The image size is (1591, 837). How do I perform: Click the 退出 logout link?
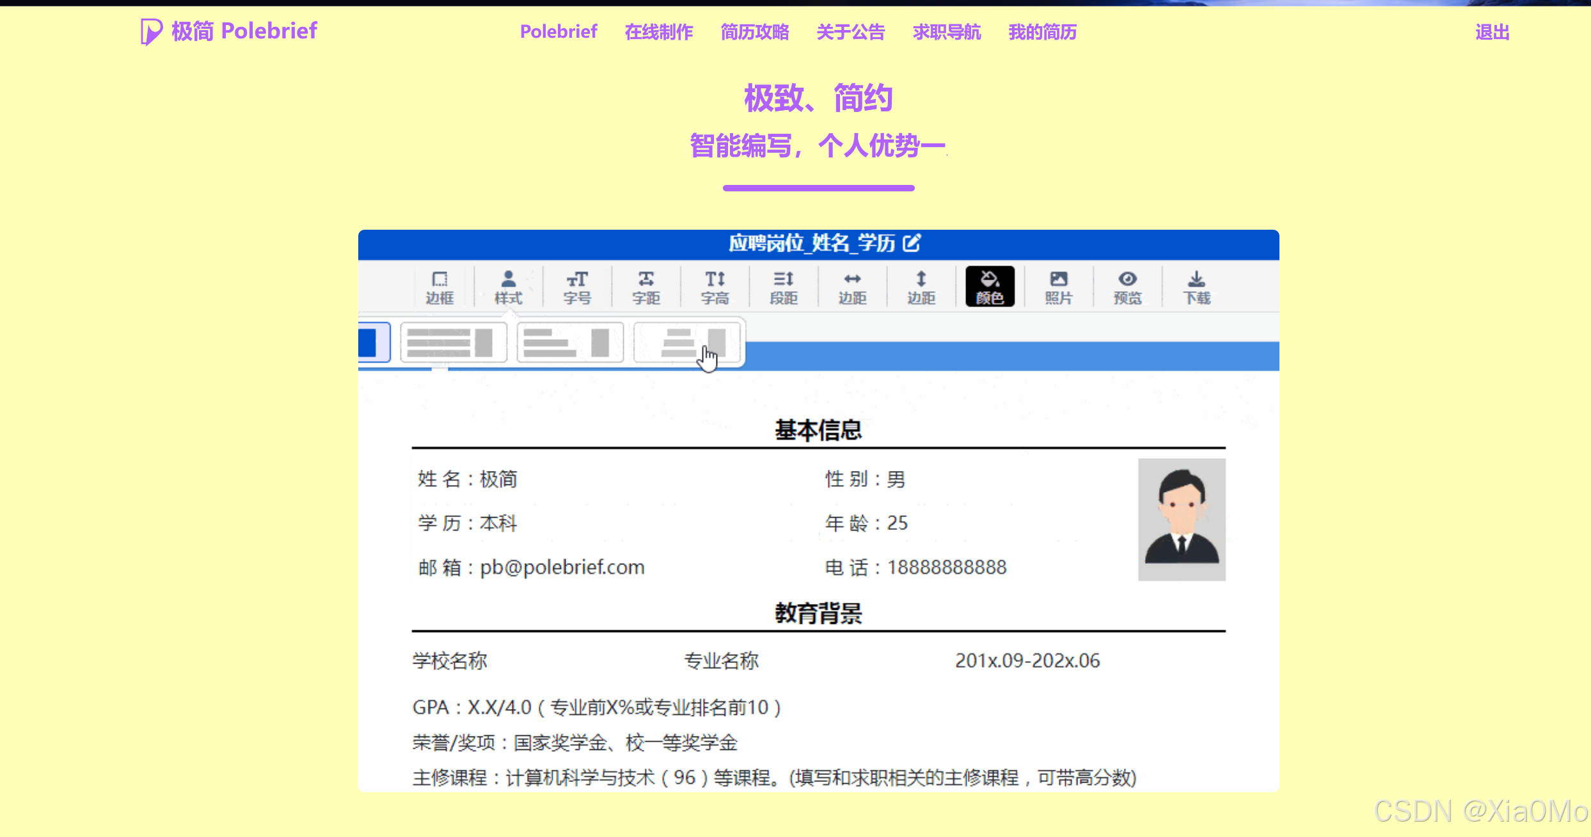point(1492,32)
